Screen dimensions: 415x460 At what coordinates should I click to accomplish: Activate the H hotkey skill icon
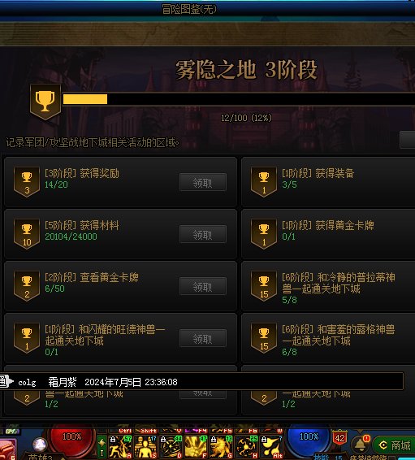point(246,447)
